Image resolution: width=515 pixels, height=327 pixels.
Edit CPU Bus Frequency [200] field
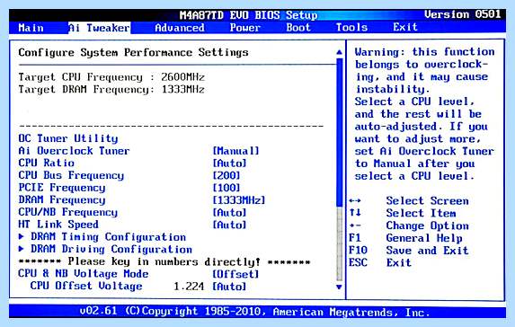click(226, 175)
